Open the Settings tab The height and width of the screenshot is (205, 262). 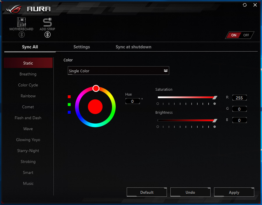pos(82,47)
